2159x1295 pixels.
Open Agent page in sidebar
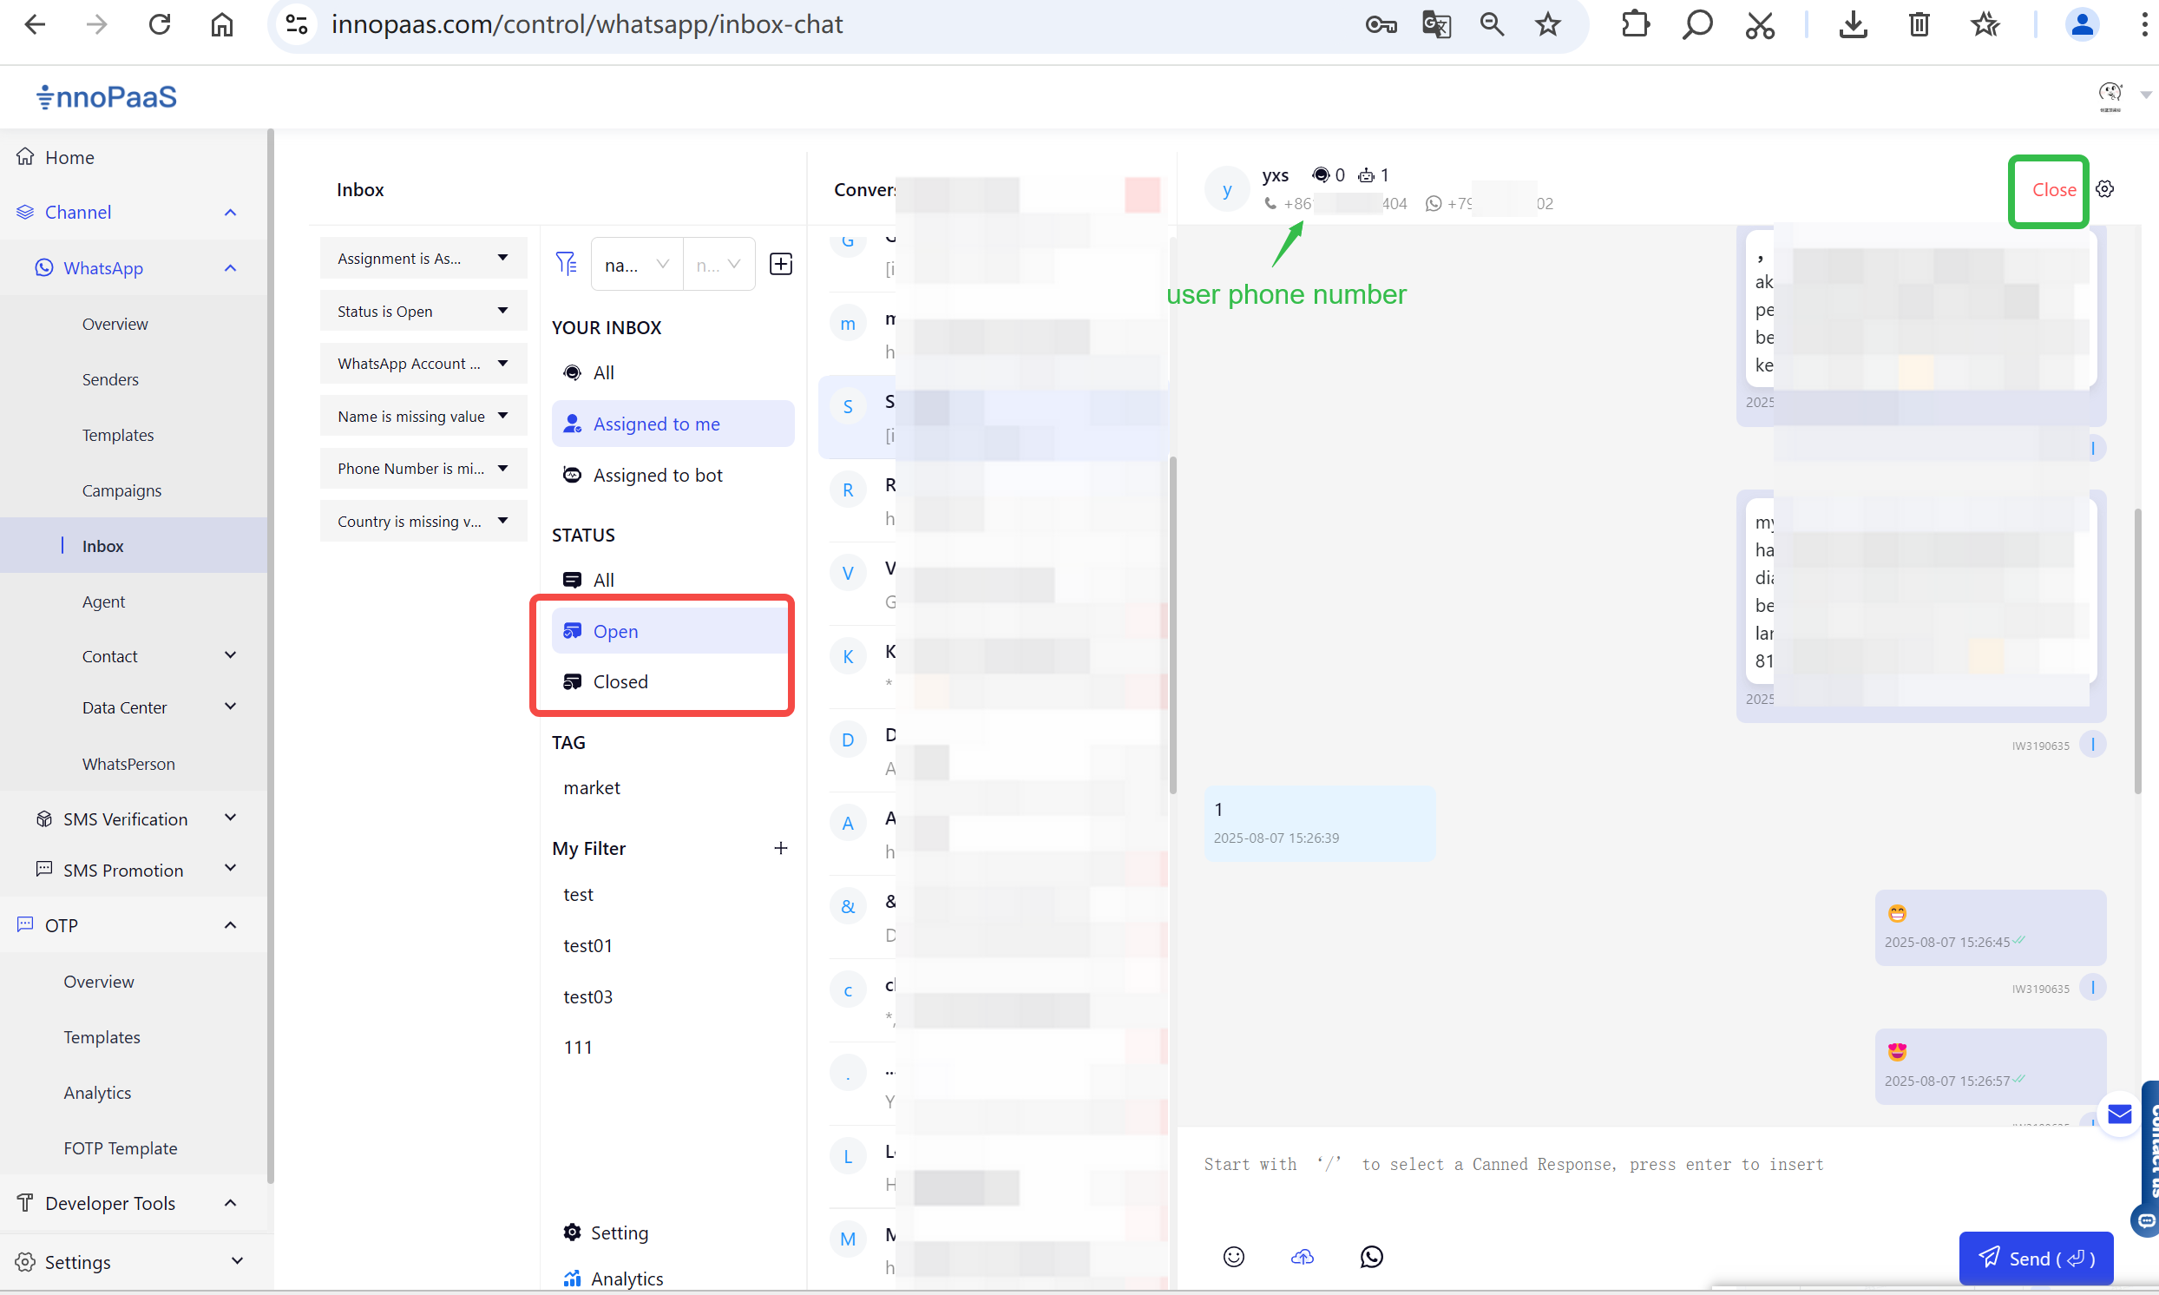103,601
